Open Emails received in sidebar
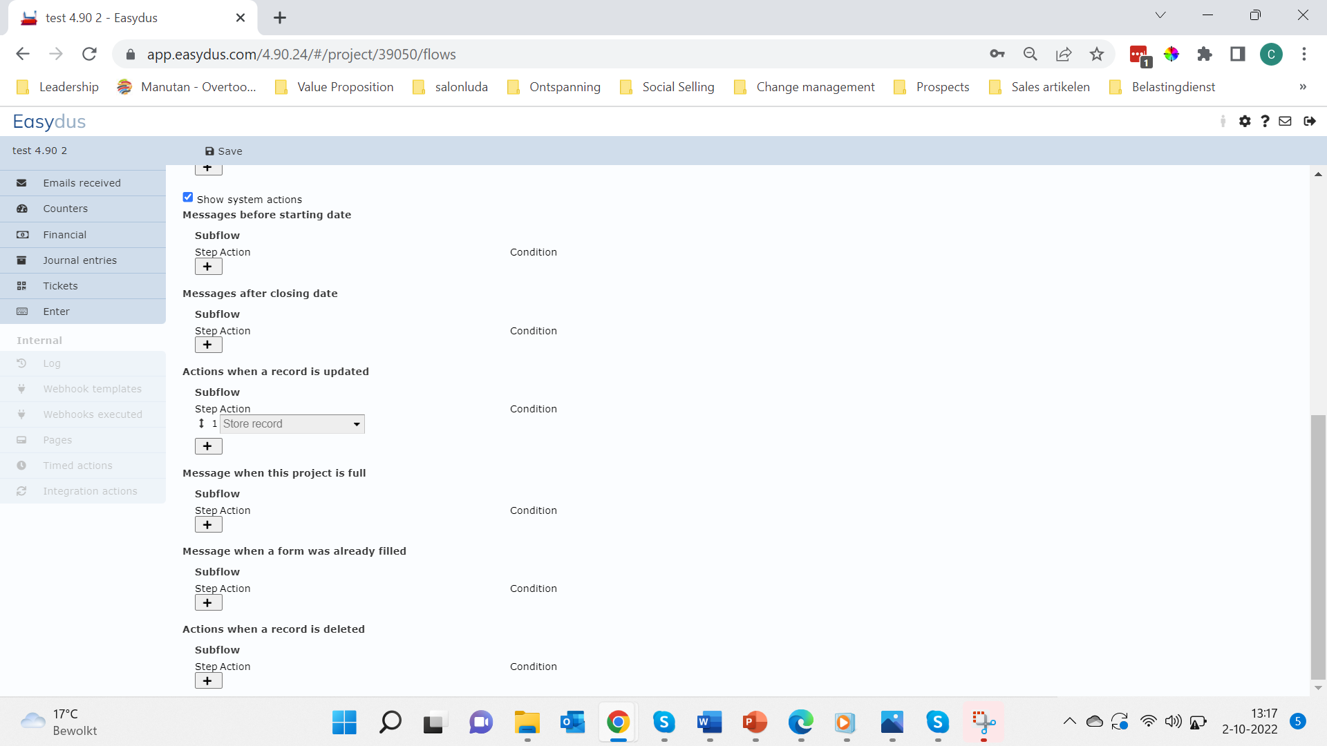The height and width of the screenshot is (746, 1327). pos(83,183)
